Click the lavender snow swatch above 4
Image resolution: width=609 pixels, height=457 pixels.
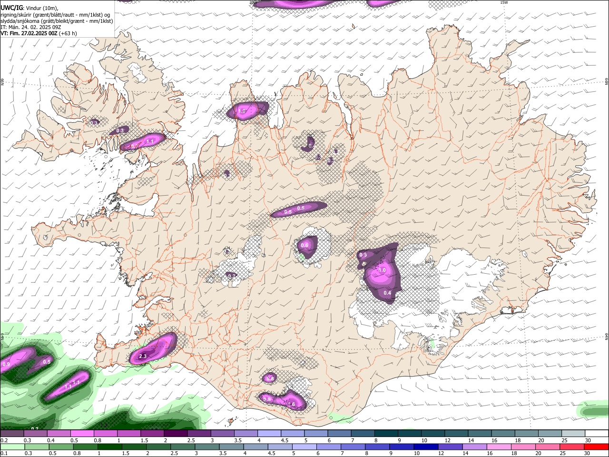tap(269, 434)
